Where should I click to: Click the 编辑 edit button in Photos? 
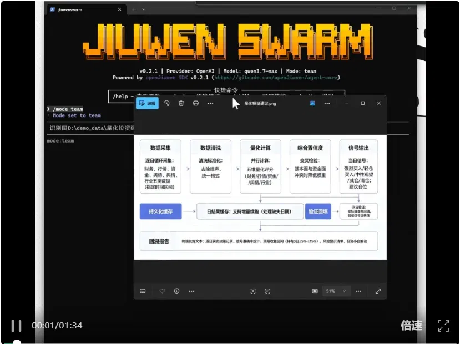tap(147, 103)
